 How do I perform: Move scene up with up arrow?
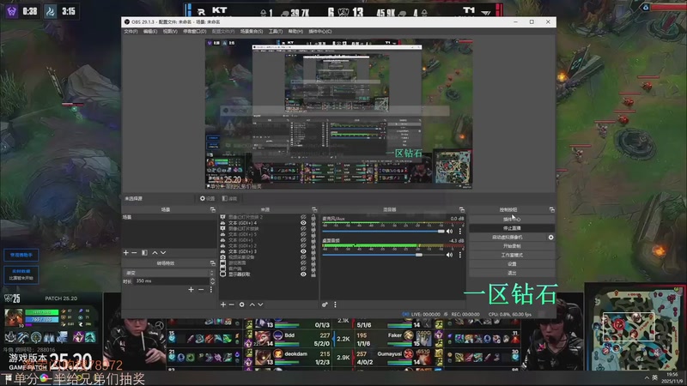pos(155,252)
